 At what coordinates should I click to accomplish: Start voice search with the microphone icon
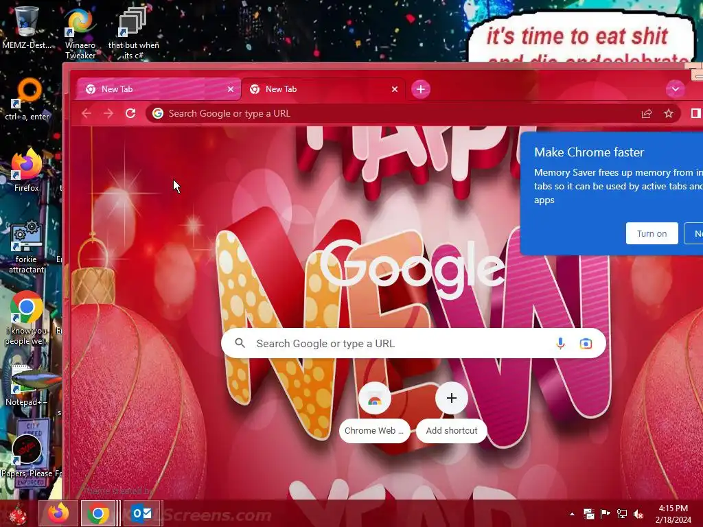pyautogui.click(x=560, y=344)
